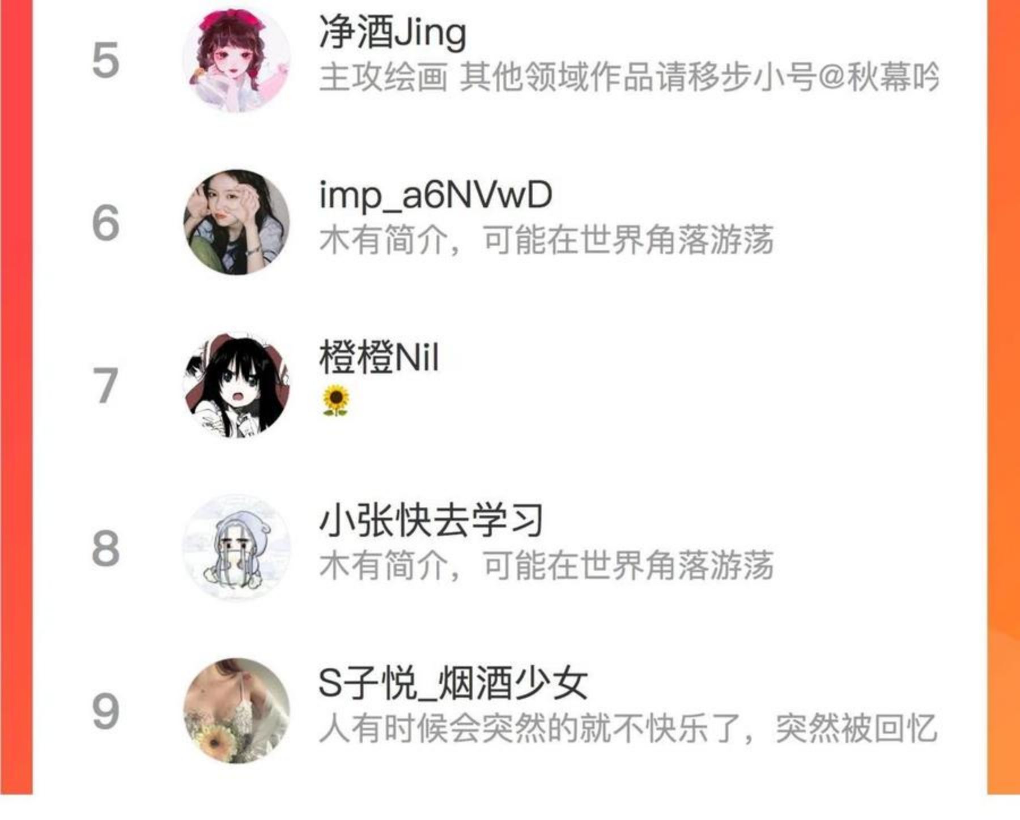Select the rank number 5
Image resolution: width=1020 pixels, height=820 pixels.
pyautogui.click(x=105, y=60)
